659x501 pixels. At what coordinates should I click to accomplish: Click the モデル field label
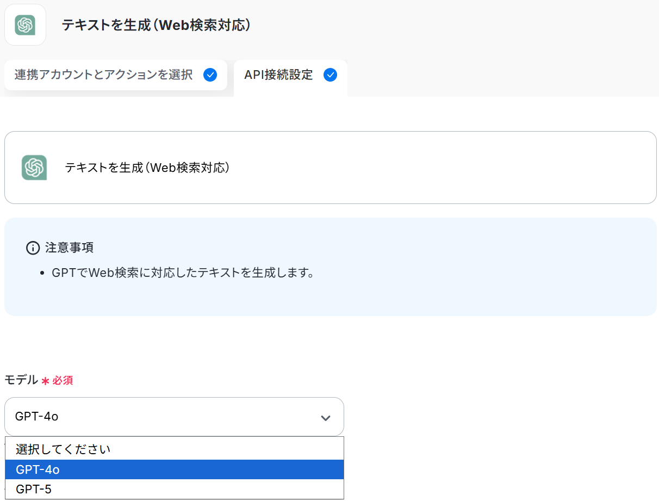(x=21, y=380)
